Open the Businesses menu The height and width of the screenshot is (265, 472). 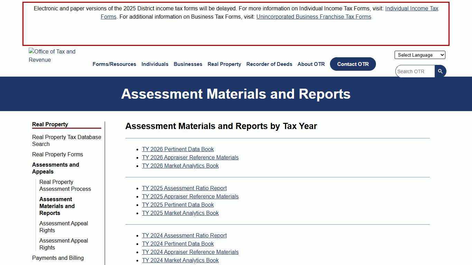188,64
